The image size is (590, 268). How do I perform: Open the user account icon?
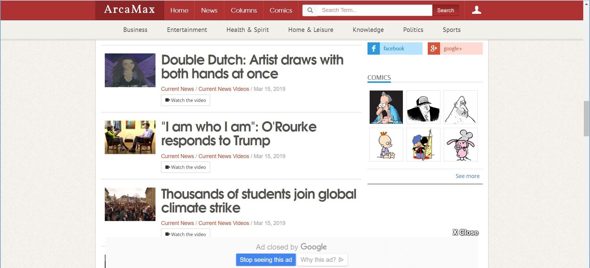pos(476,10)
